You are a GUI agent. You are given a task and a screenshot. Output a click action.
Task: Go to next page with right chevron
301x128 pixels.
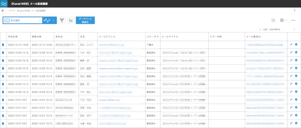tap(294, 29)
